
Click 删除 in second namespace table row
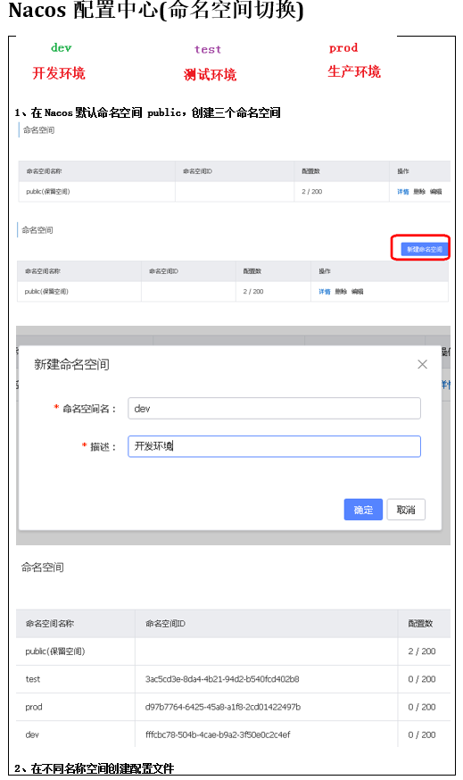click(341, 292)
